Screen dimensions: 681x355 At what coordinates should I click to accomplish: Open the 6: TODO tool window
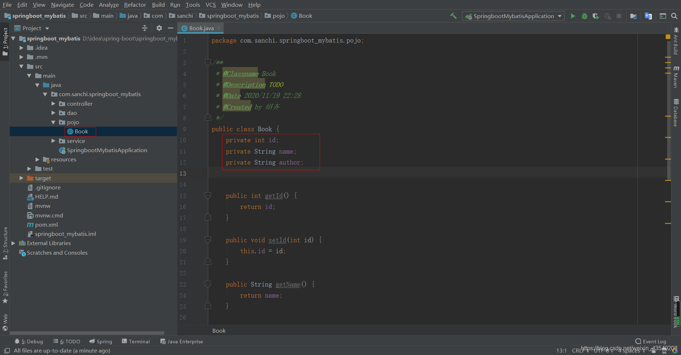pyautogui.click(x=67, y=342)
